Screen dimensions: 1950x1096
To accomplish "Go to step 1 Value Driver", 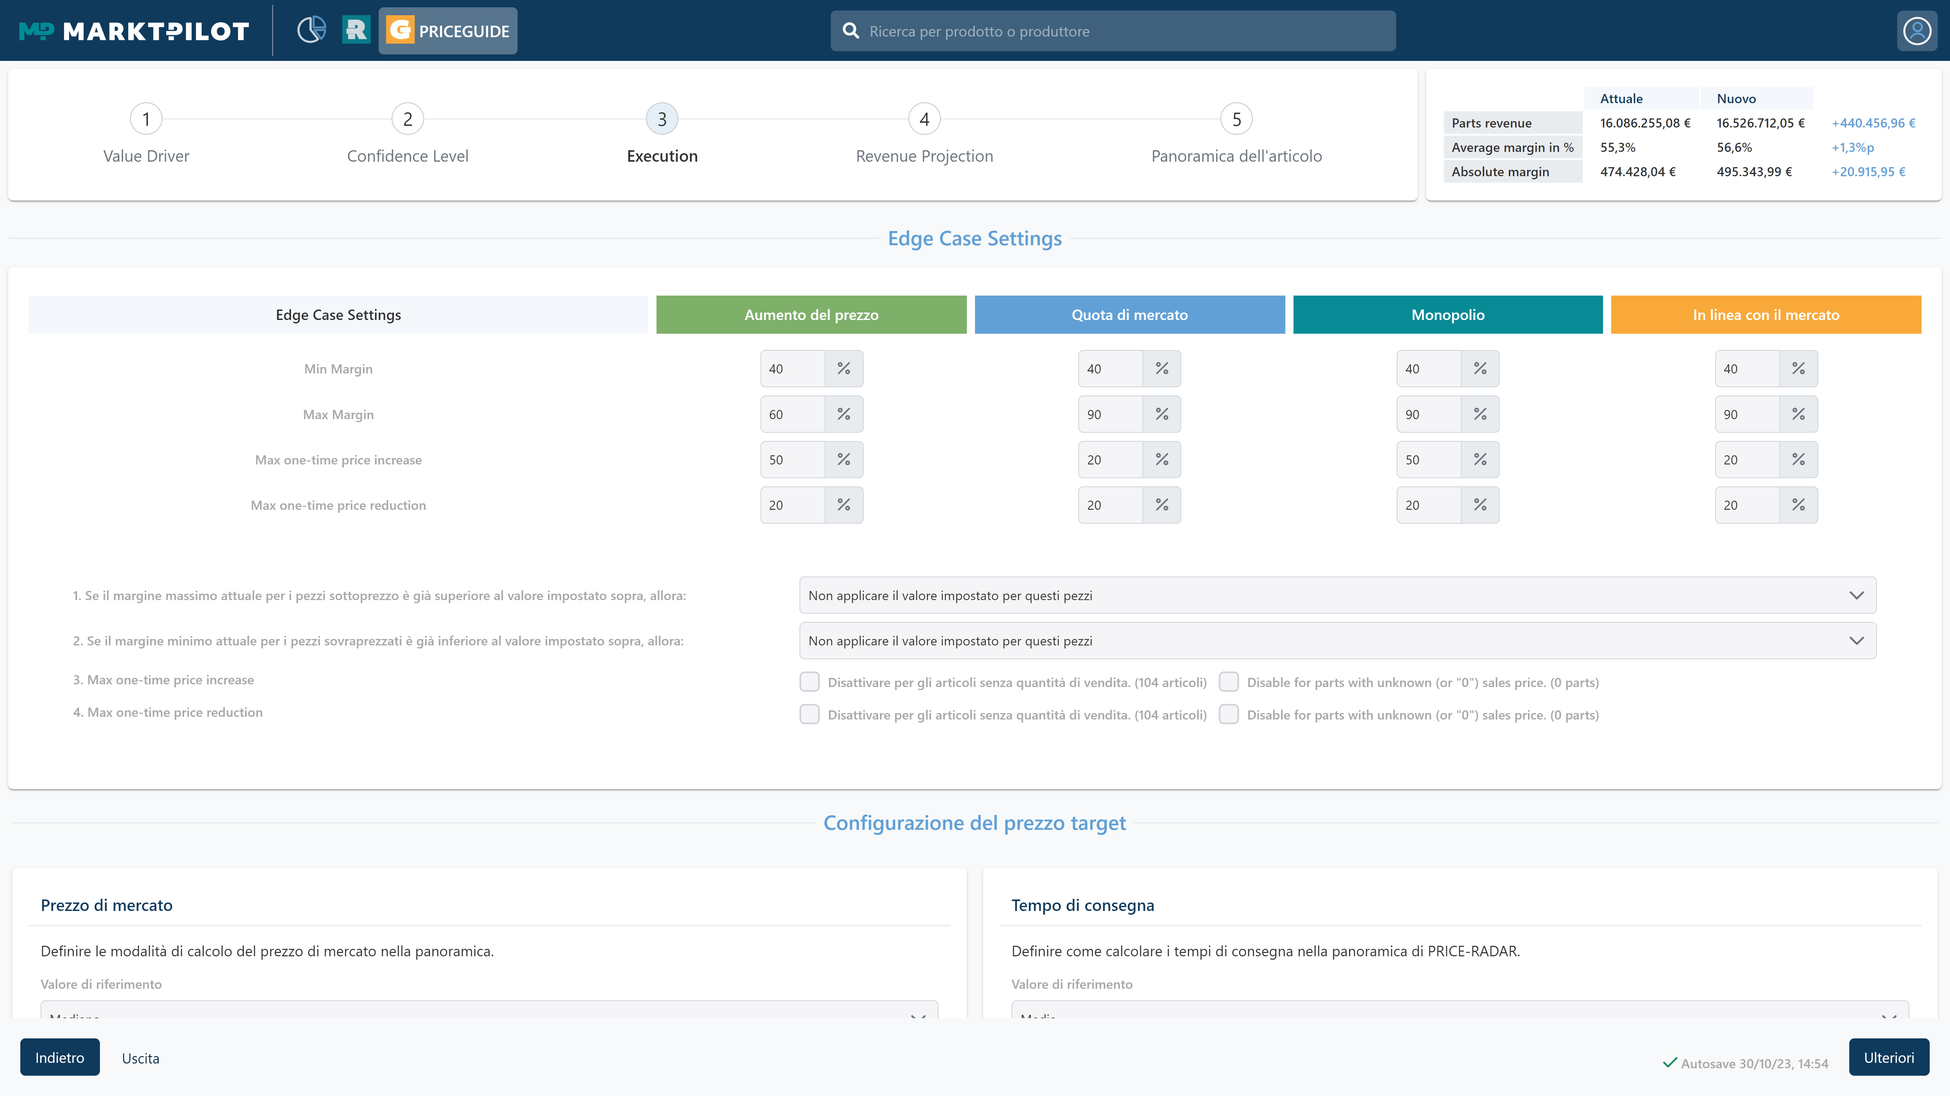I will pyautogui.click(x=146, y=134).
